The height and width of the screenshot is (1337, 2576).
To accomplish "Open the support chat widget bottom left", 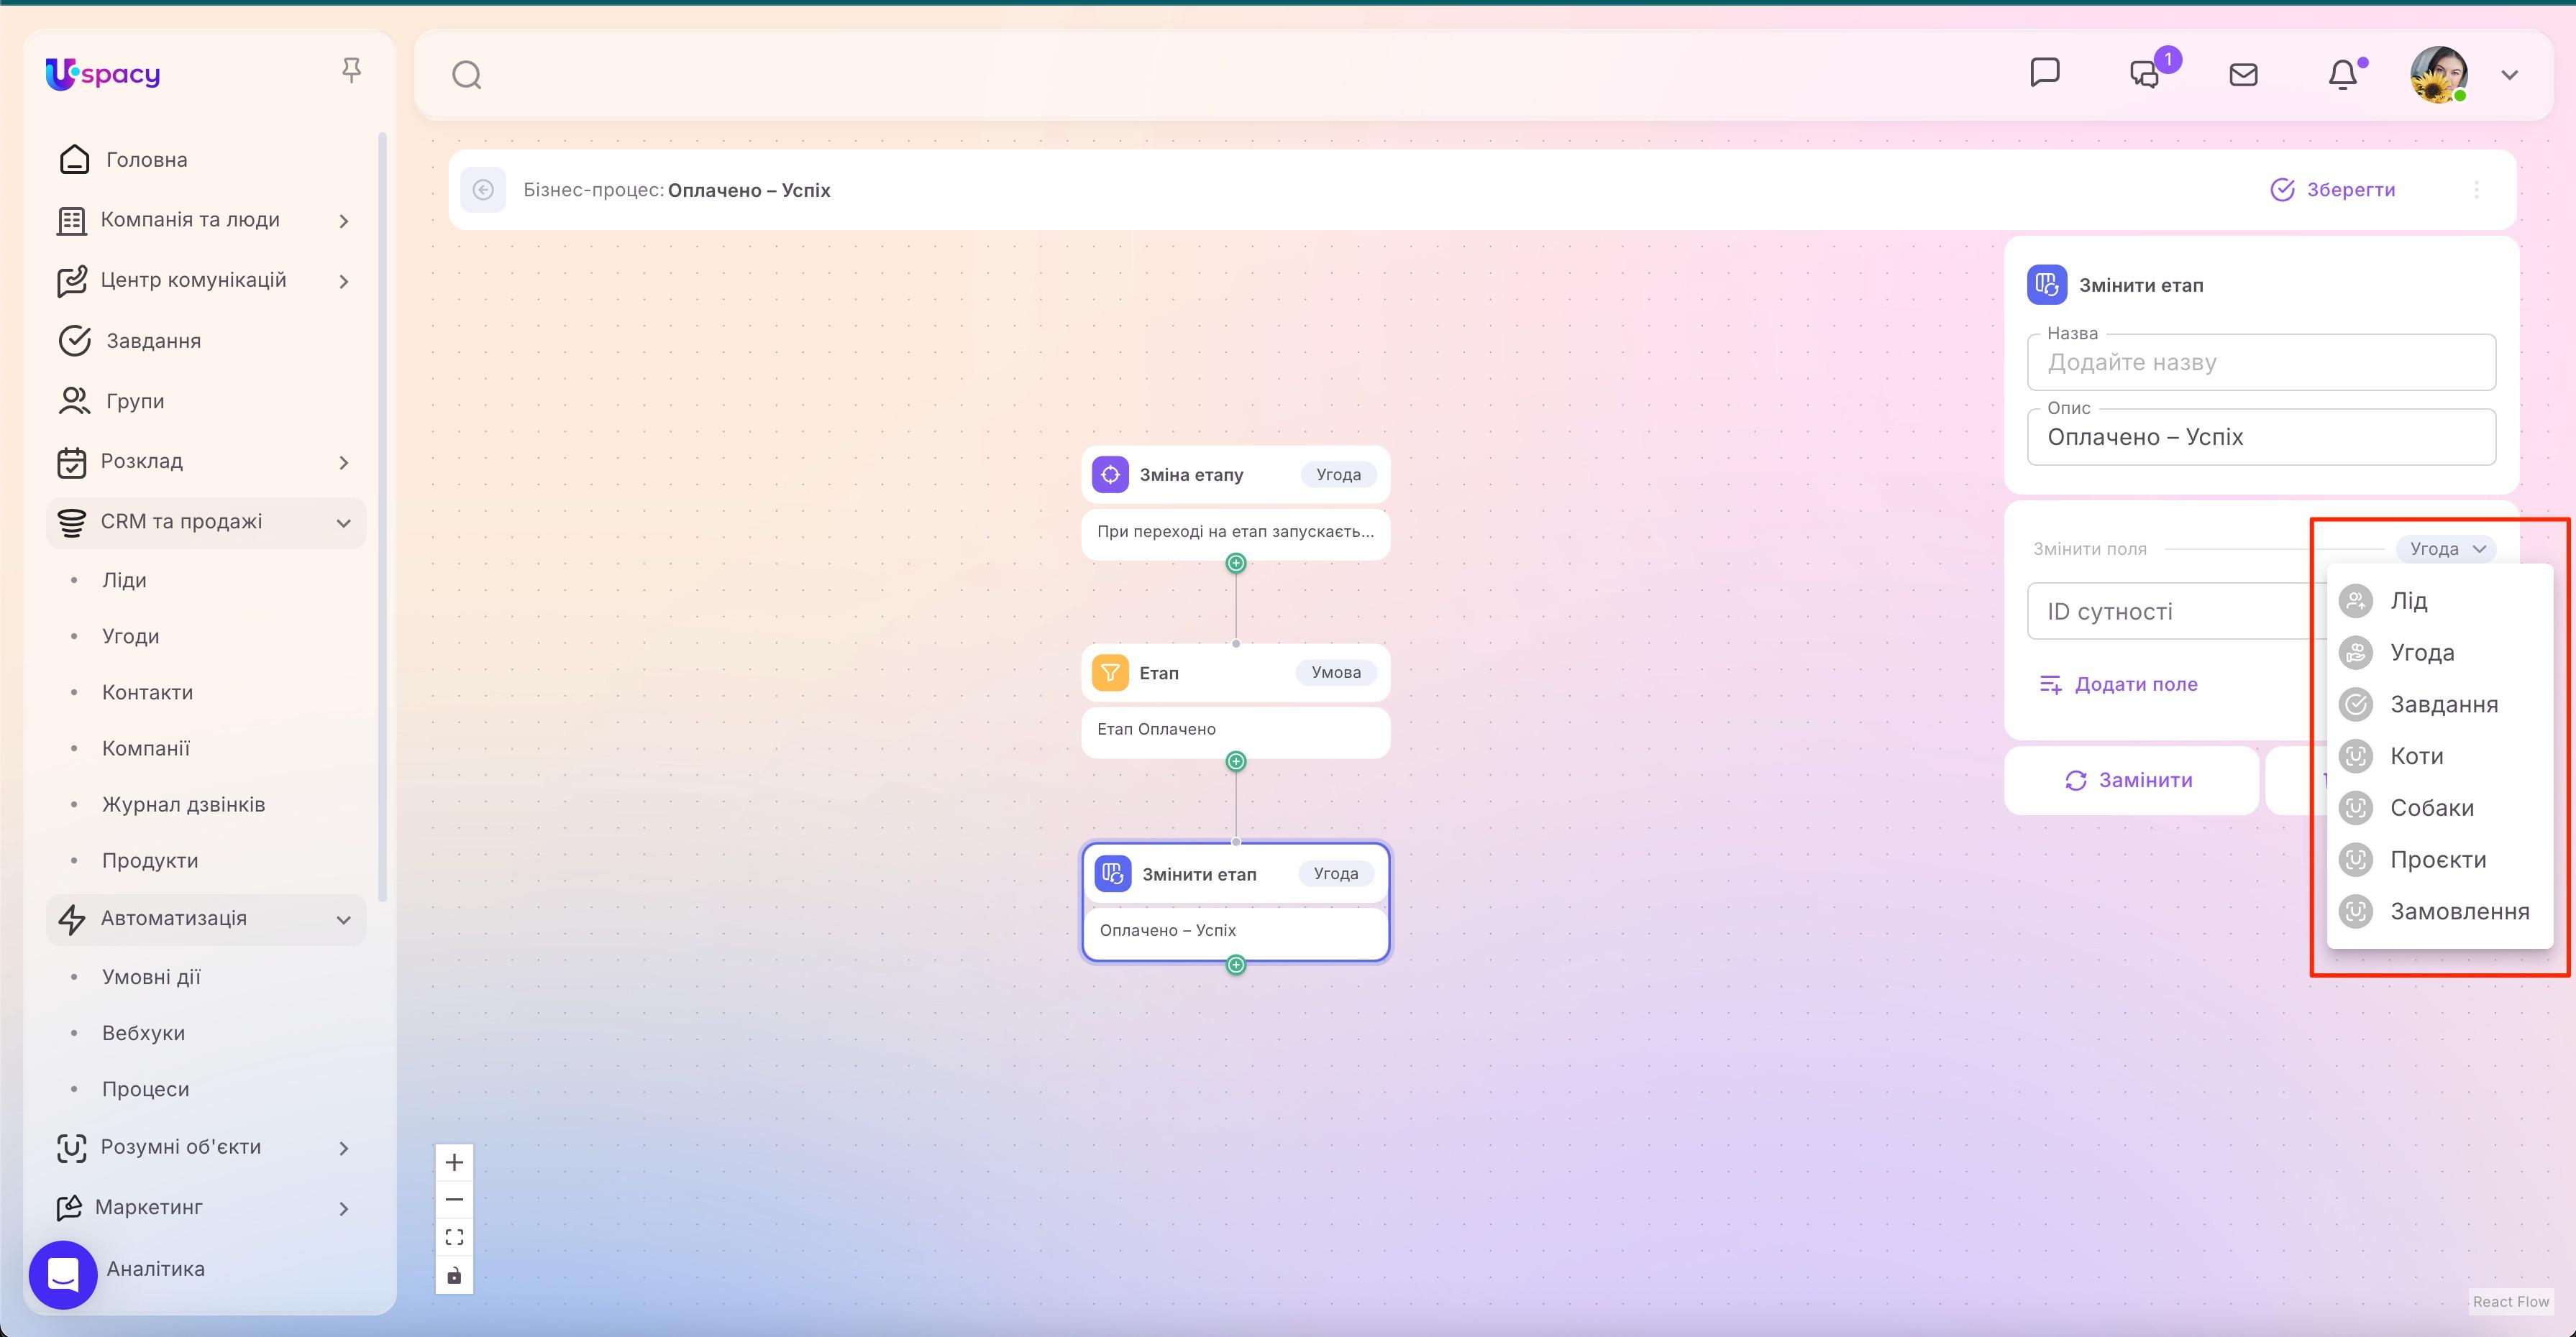I will pyautogui.click(x=63, y=1274).
